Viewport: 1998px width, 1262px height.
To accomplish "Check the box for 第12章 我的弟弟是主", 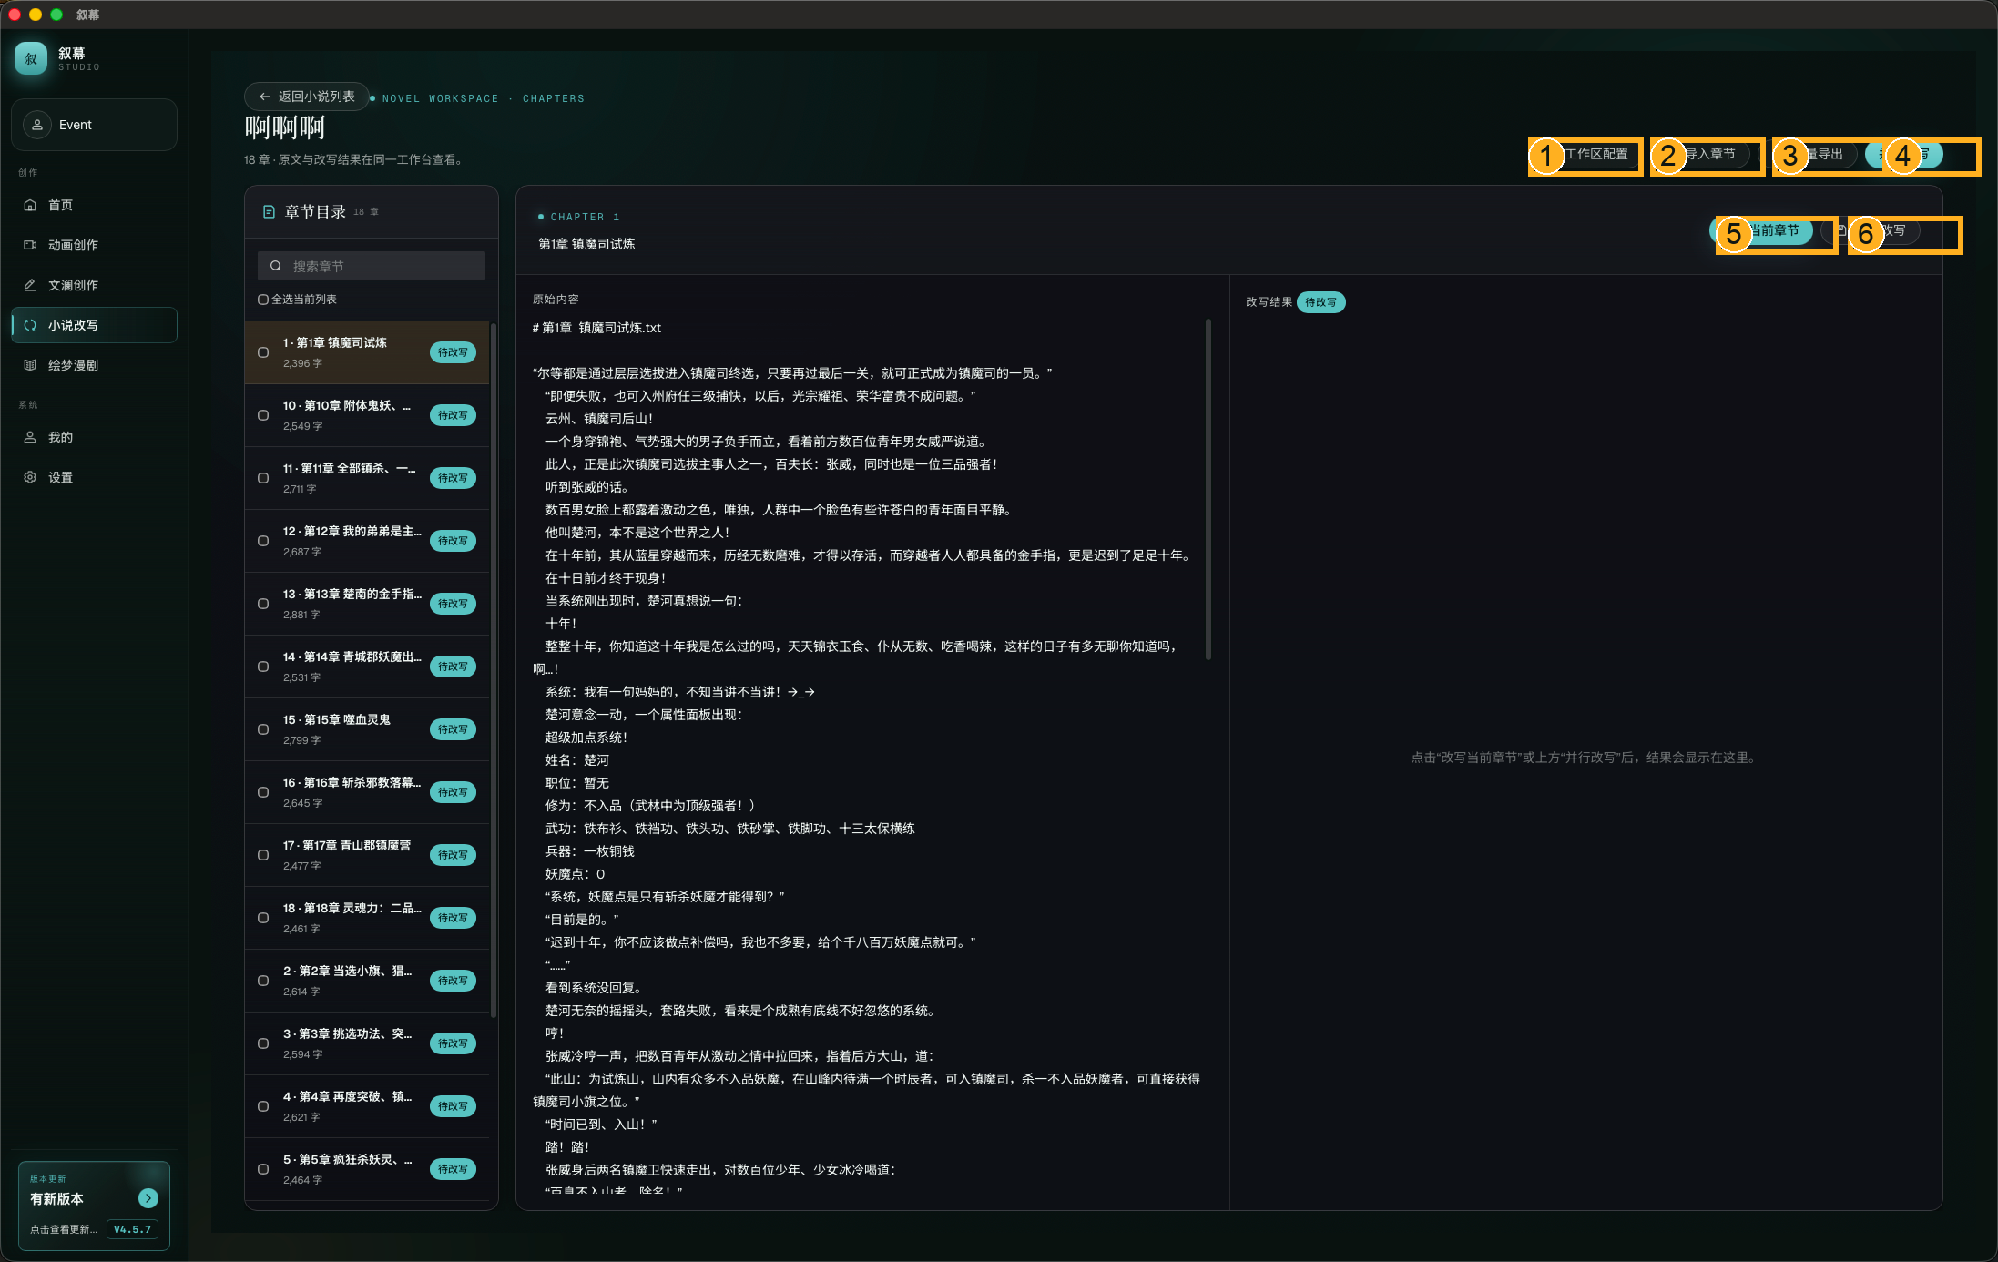I will pyautogui.click(x=263, y=541).
